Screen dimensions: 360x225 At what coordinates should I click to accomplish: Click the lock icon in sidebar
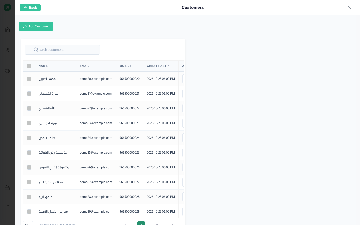(x=7, y=187)
